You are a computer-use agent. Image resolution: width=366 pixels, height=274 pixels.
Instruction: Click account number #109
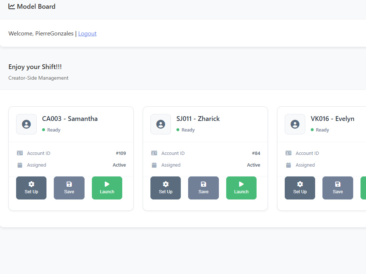[x=121, y=153]
